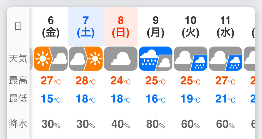Screen dimensions: 262x139
Task: Click the 天気 row label
Action: click(18, 59)
